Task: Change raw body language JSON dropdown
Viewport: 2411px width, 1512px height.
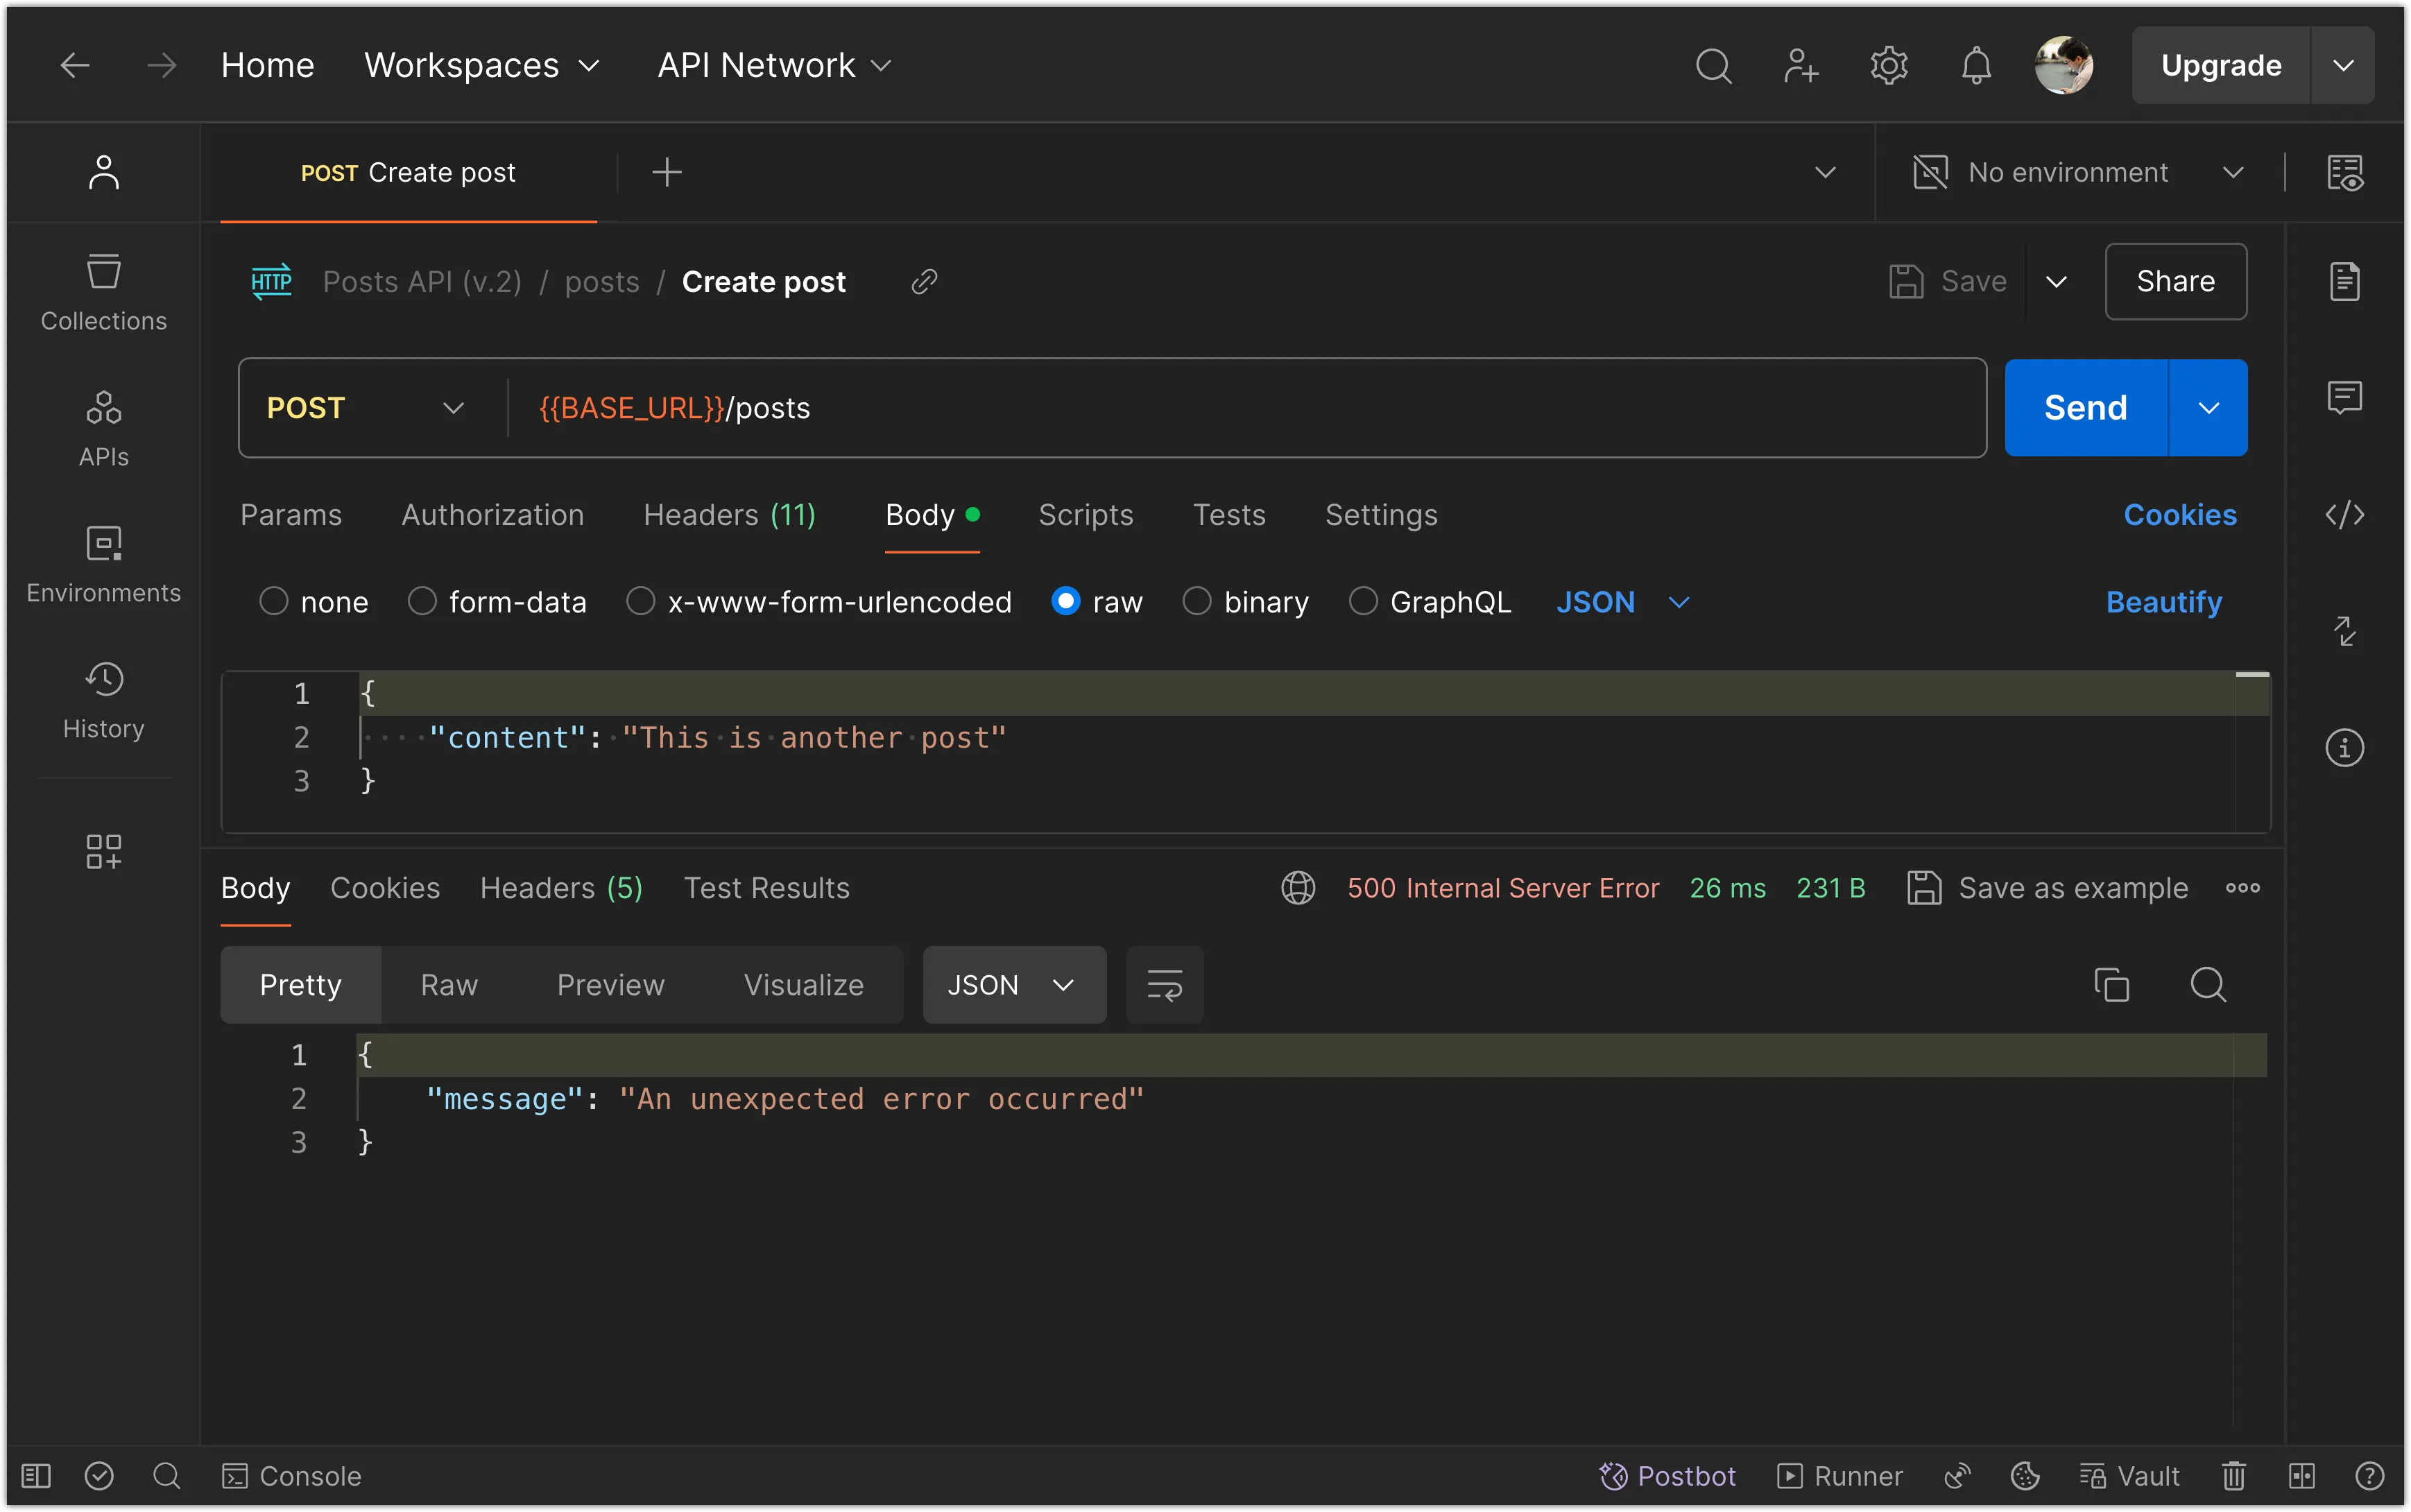Action: [1623, 602]
